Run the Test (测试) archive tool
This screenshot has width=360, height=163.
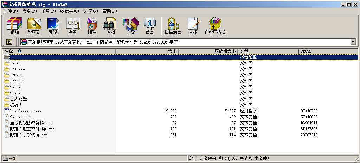[53, 26]
